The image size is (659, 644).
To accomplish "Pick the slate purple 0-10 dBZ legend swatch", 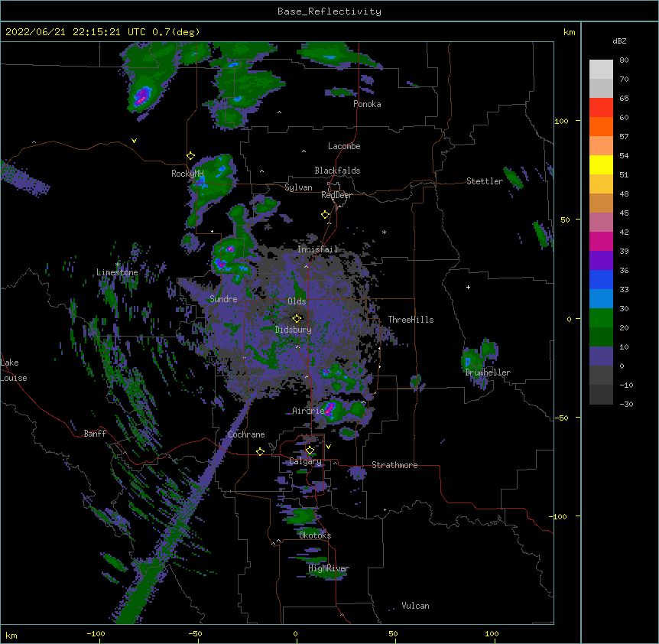I will pyautogui.click(x=601, y=356).
